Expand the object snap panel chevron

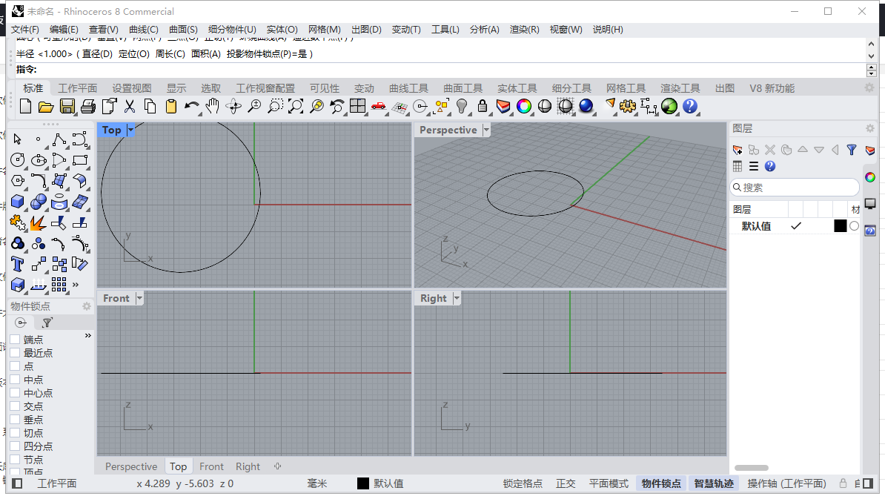(88, 335)
